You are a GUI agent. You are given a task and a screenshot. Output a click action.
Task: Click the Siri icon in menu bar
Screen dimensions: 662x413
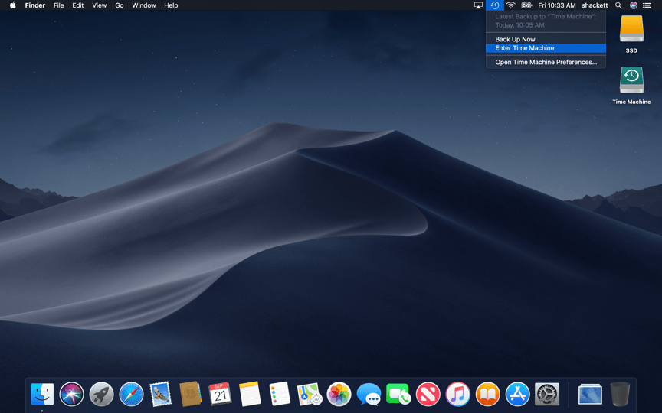point(634,5)
